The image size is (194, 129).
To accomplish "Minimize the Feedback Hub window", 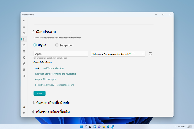I will [x=156, y=15].
